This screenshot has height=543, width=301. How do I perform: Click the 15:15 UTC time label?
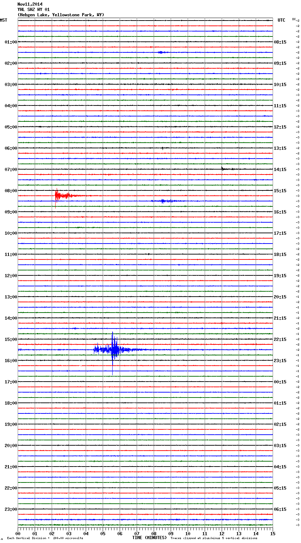(x=280, y=191)
